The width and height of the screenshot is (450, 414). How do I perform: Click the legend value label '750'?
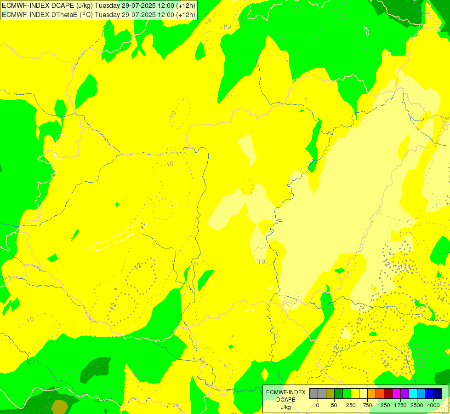pos(367,405)
